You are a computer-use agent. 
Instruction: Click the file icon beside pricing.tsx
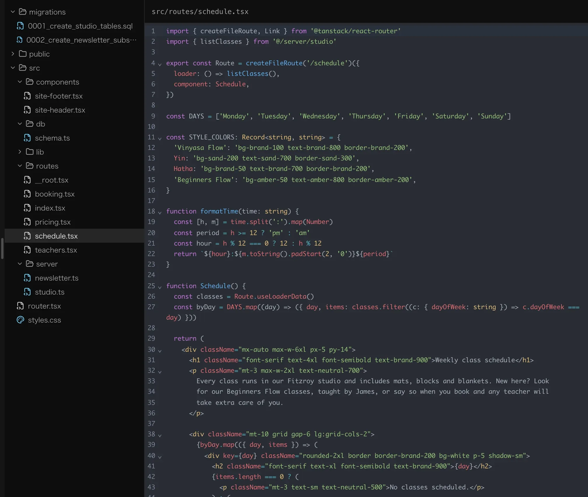27,222
